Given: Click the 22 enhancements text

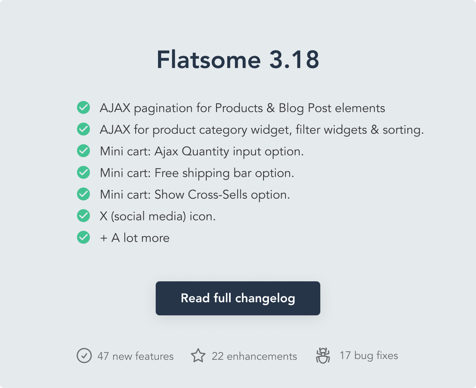Looking at the screenshot, I should 254,356.
